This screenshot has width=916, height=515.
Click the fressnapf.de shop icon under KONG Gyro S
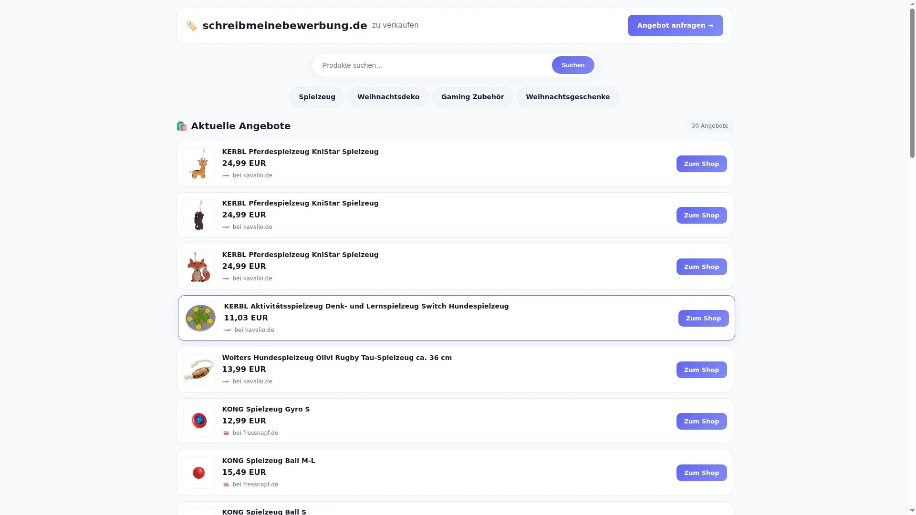click(226, 433)
